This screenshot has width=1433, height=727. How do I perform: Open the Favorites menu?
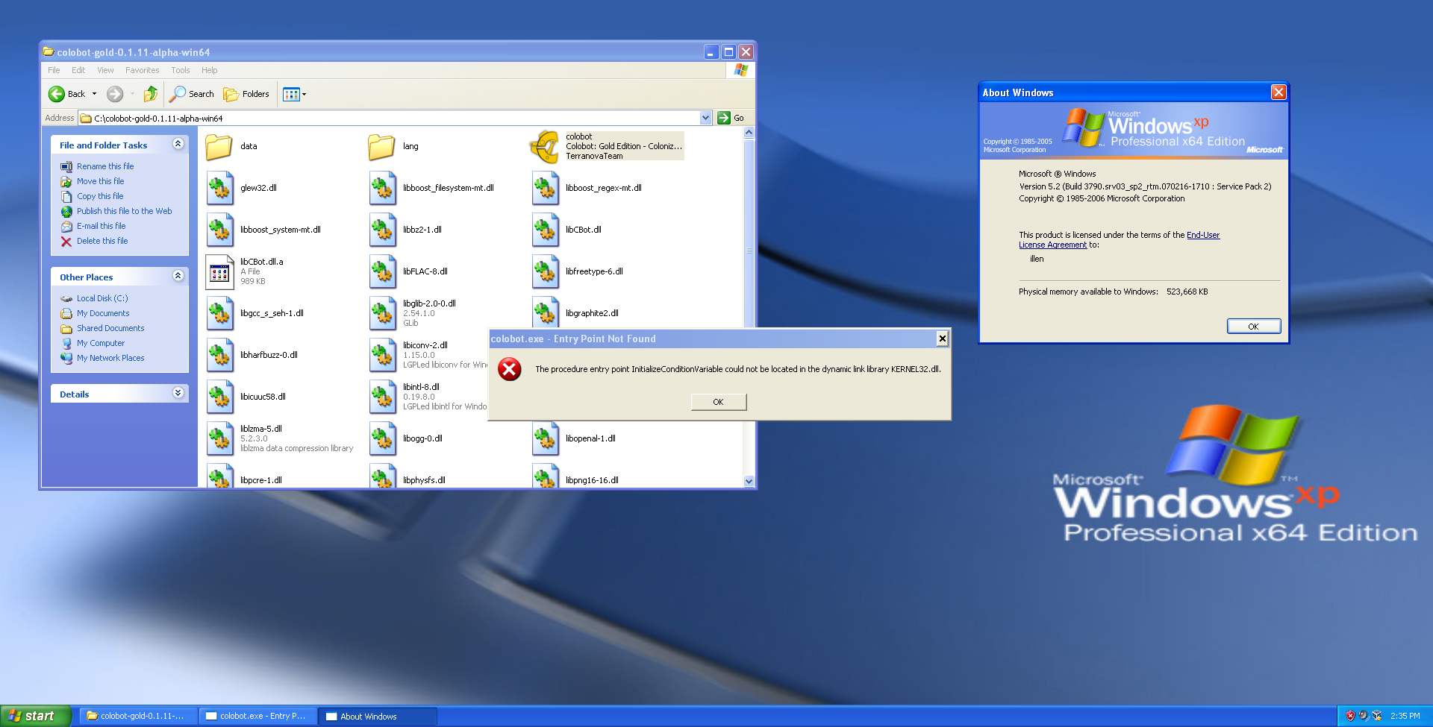point(142,69)
